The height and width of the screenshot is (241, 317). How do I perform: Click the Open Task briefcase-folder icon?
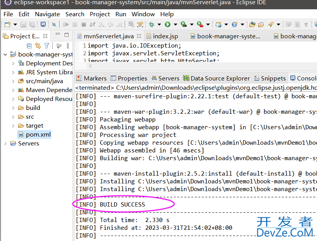pos(261,24)
